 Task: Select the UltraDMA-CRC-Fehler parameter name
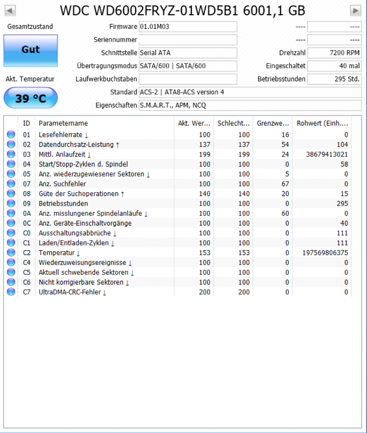coord(72,292)
